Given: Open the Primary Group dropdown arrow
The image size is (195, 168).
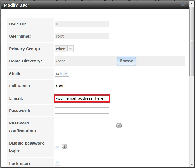Looking at the screenshot, I should 70,49.
